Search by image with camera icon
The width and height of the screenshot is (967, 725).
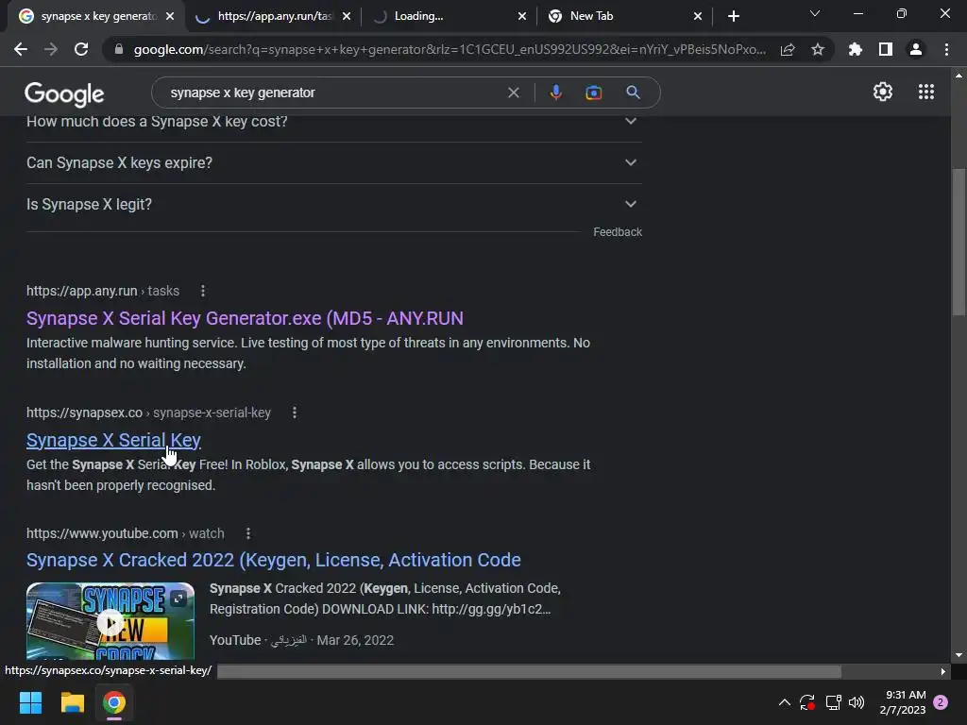tap(593, 93)
